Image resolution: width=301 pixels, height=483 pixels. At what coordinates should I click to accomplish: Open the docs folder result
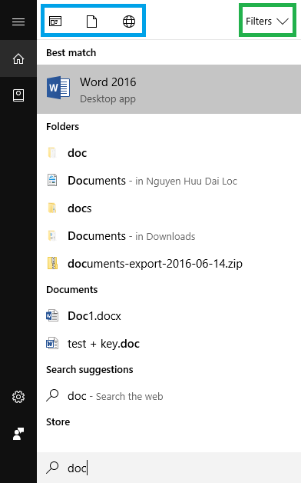pos(169,208)
